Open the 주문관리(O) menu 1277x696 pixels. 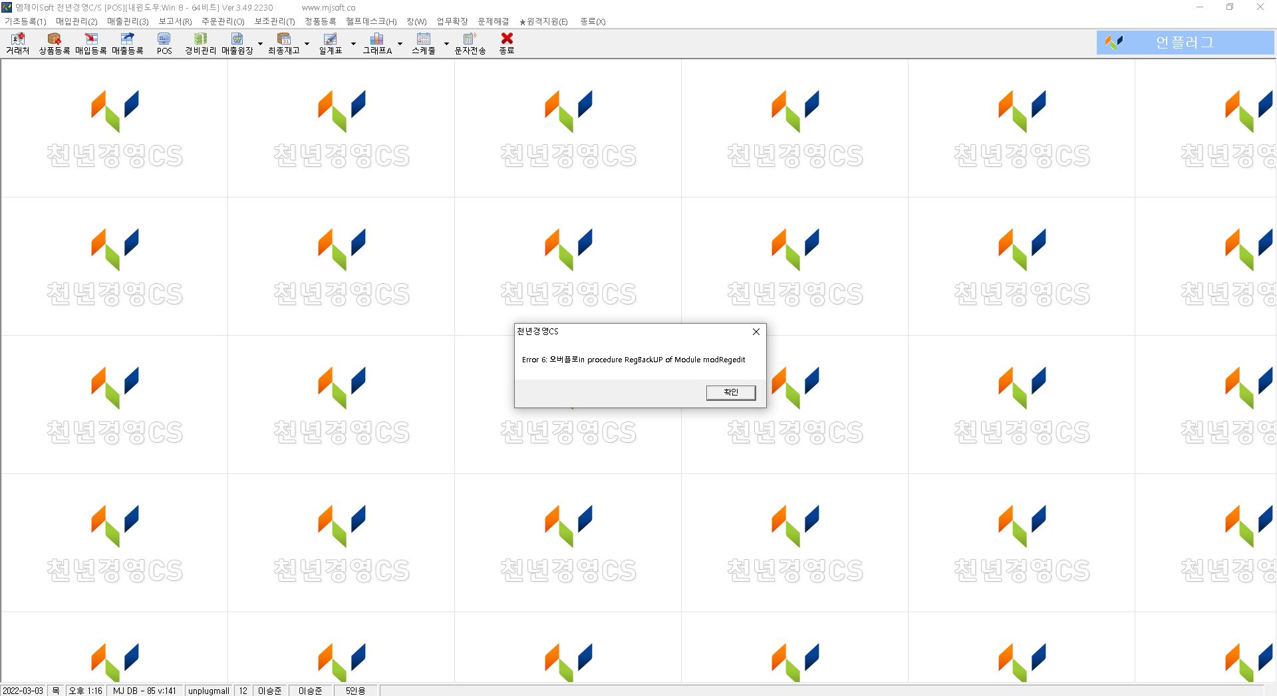(223, 21)
